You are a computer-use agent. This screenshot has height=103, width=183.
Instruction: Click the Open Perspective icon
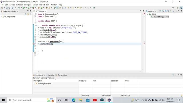(x=178, y=8)
